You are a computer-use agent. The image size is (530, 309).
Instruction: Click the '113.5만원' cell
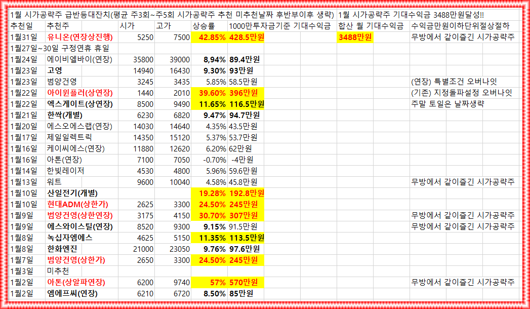tap(246, 238)
